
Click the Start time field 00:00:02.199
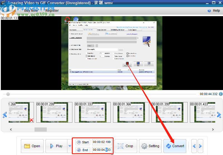click(x=102, y=142)
